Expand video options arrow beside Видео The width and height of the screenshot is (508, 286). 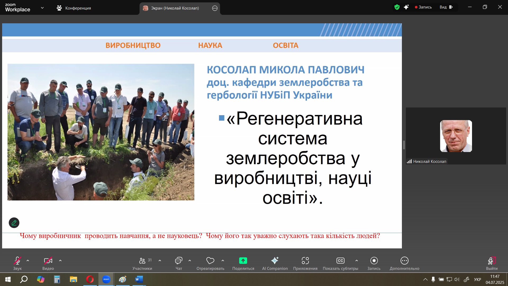pos(60,261)
